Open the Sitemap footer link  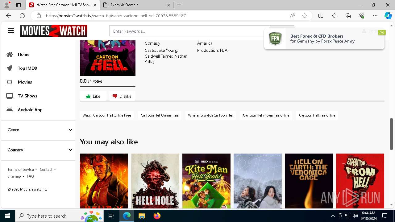(14, 176)
